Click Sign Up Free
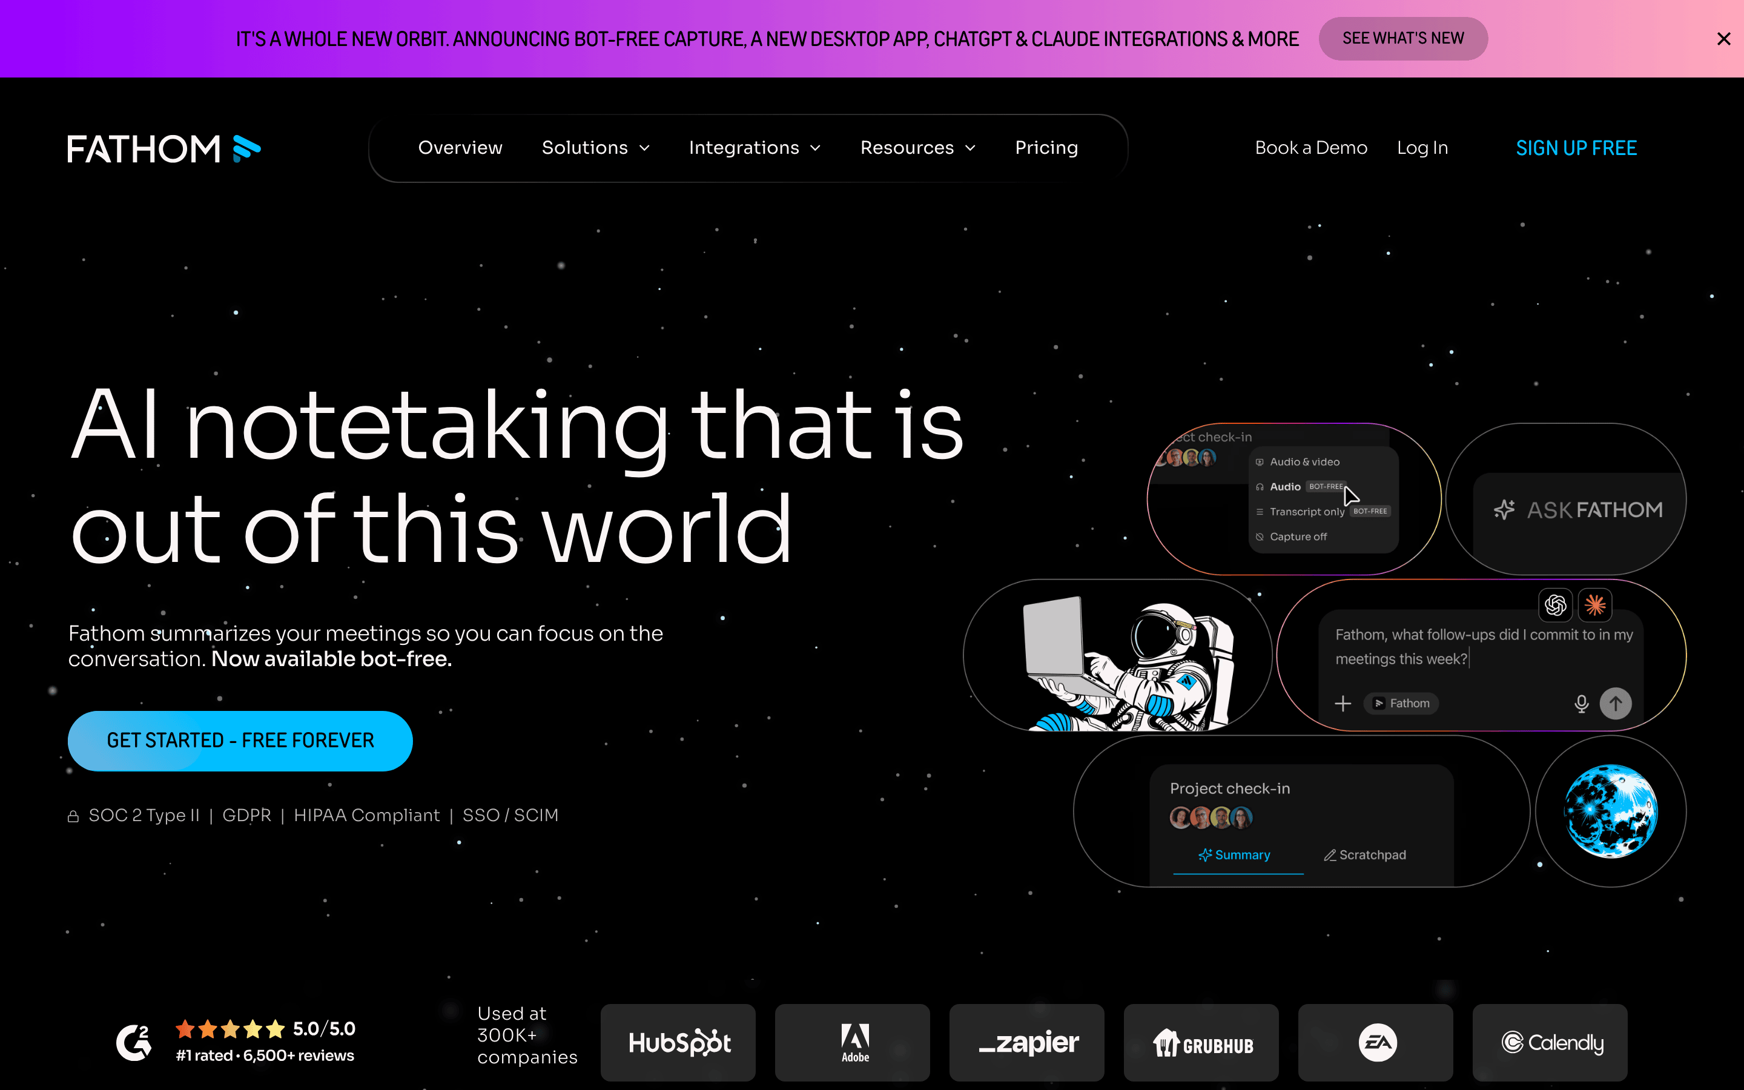 pos(1576,148)
